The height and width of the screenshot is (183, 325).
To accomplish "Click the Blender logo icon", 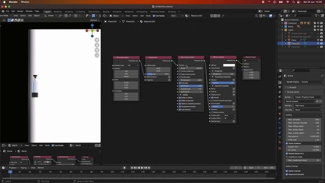I will [x=3, y=11].
